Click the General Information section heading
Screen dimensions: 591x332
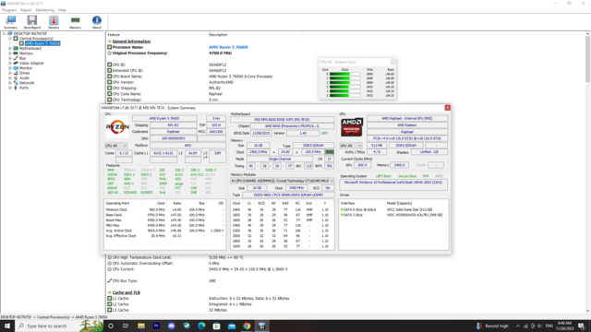point(131,41)
